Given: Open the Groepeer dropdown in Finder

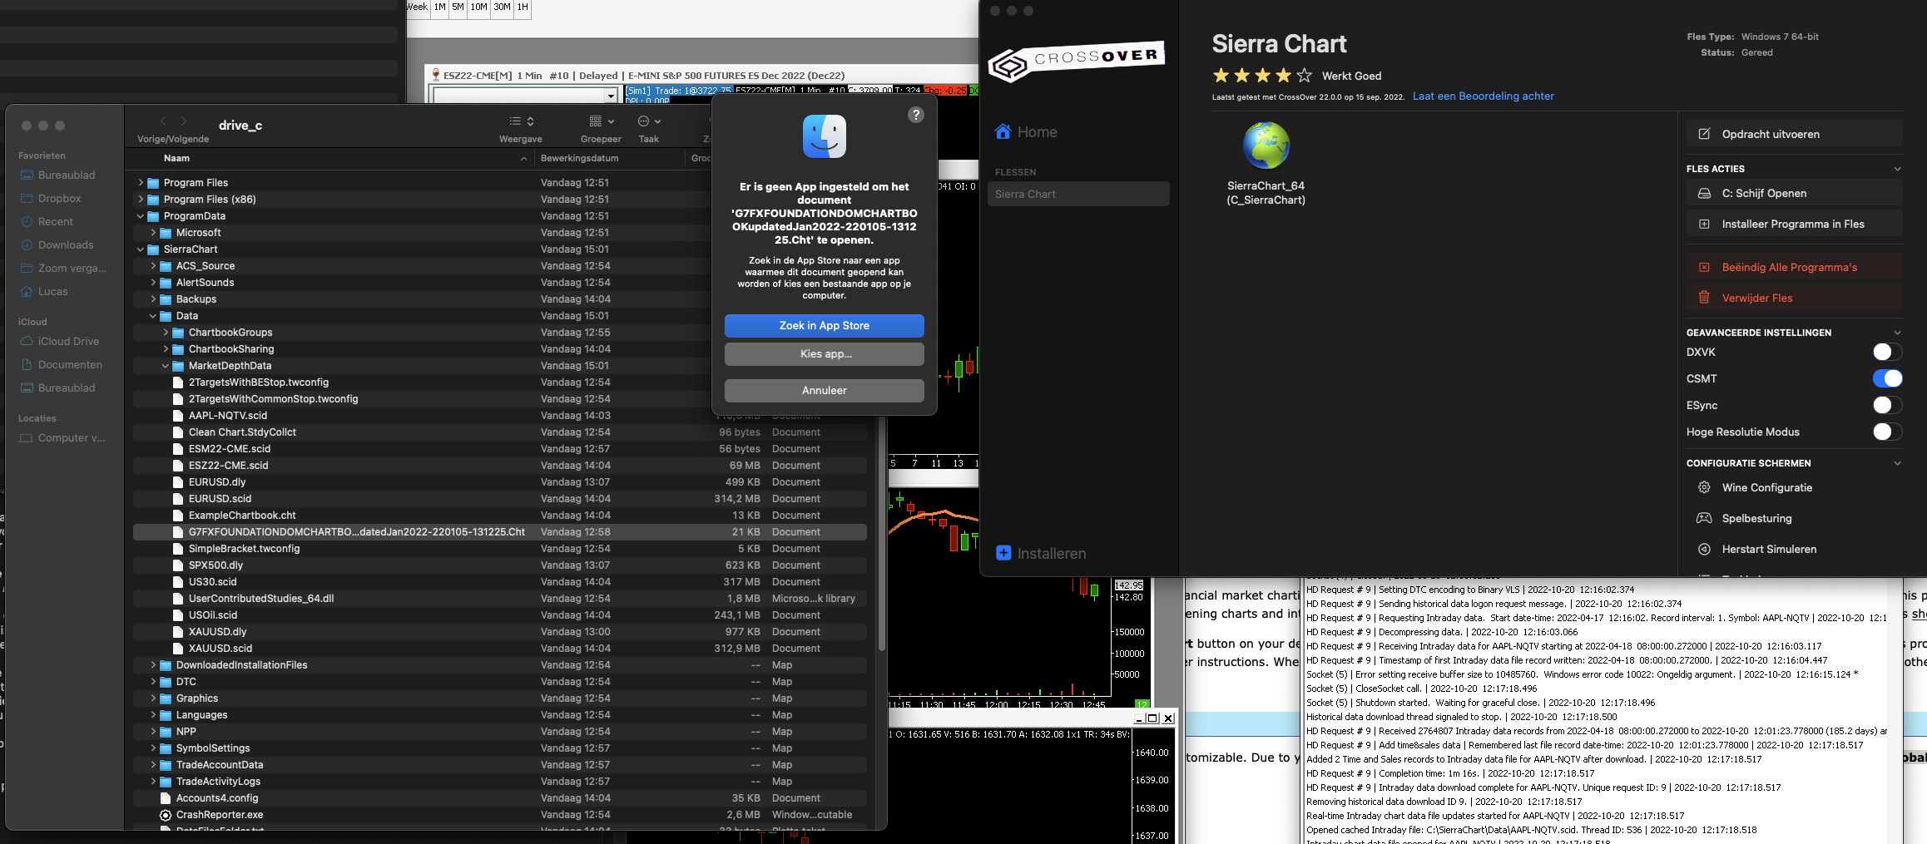Looking at the screenshot, I should (x=601, y=121).
